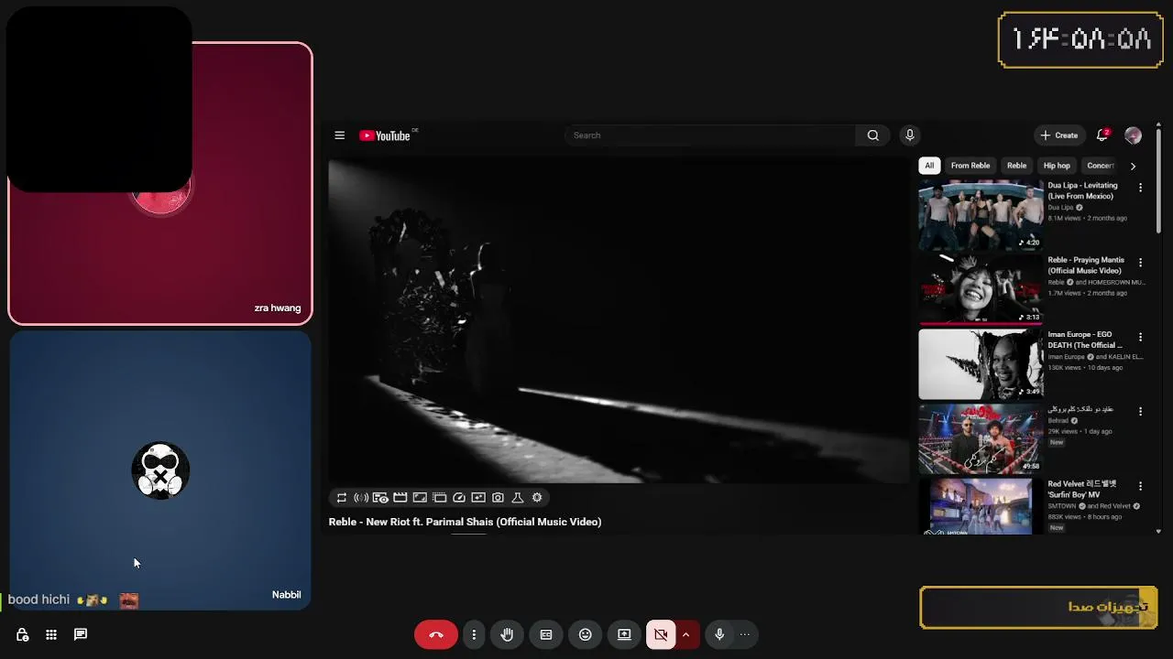Image resolution: width=1173 pixels, height=659 pixels.
Task: Select the zra hwang participant tile
Action: [x=160, y=183]
